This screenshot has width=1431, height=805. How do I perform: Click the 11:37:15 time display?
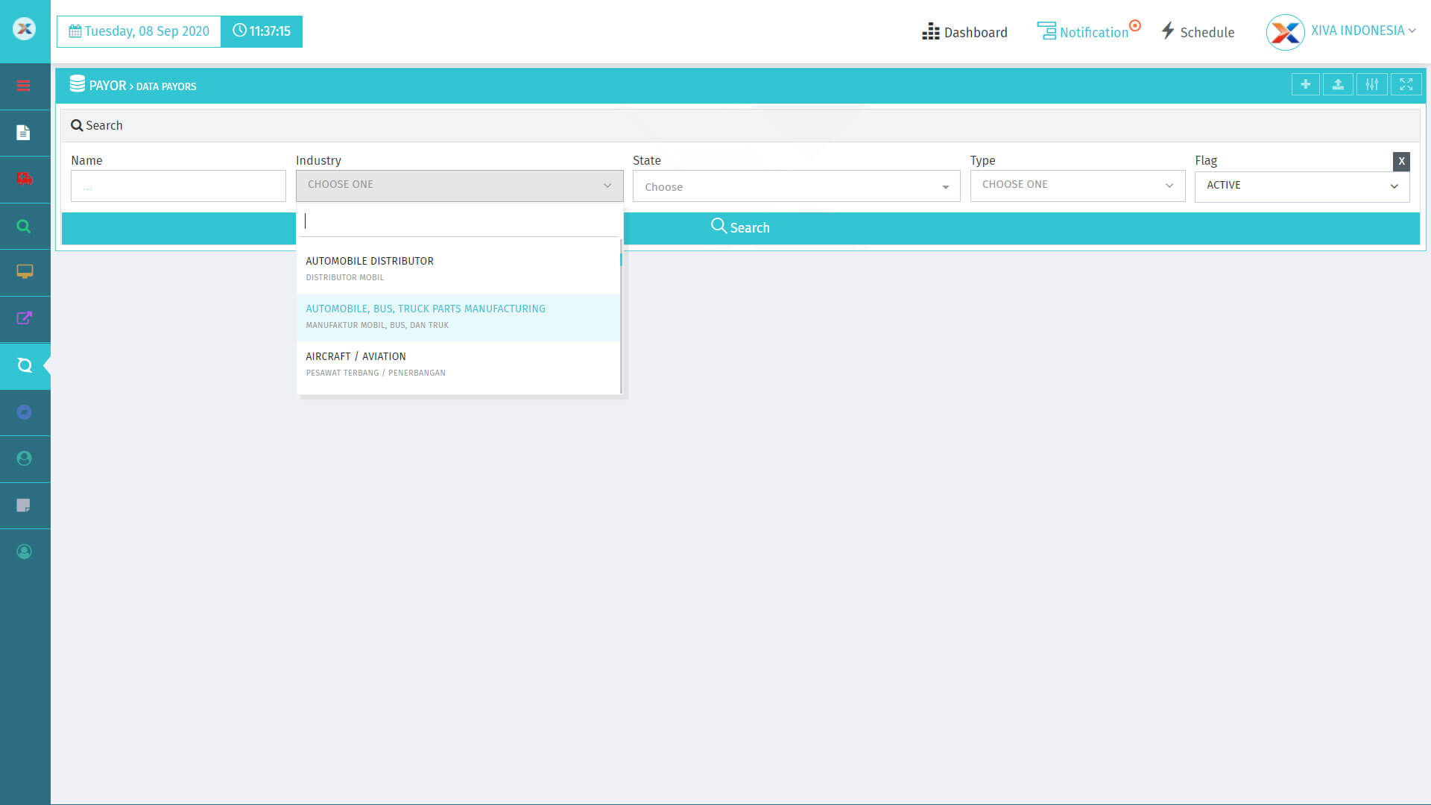tap(262, 31)
